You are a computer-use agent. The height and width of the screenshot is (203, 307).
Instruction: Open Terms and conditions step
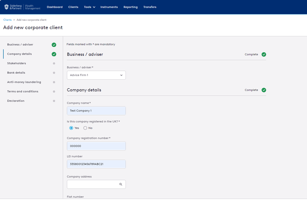(x=23, y=92)
